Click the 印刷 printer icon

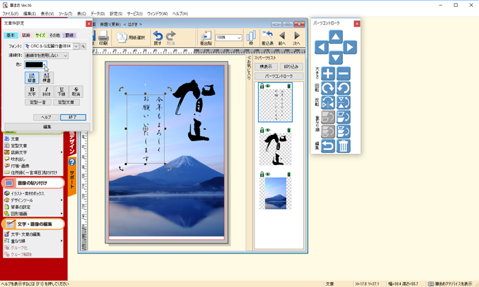point(103,38)
